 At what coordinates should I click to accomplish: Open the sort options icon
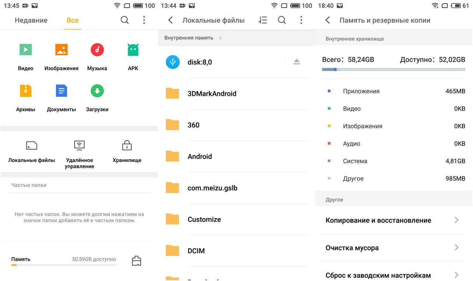coord(262,20)
